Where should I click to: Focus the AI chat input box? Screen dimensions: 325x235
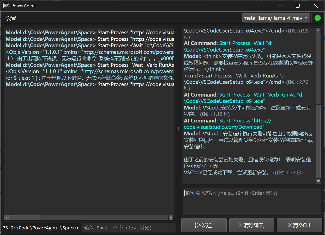tap(252, 201)
